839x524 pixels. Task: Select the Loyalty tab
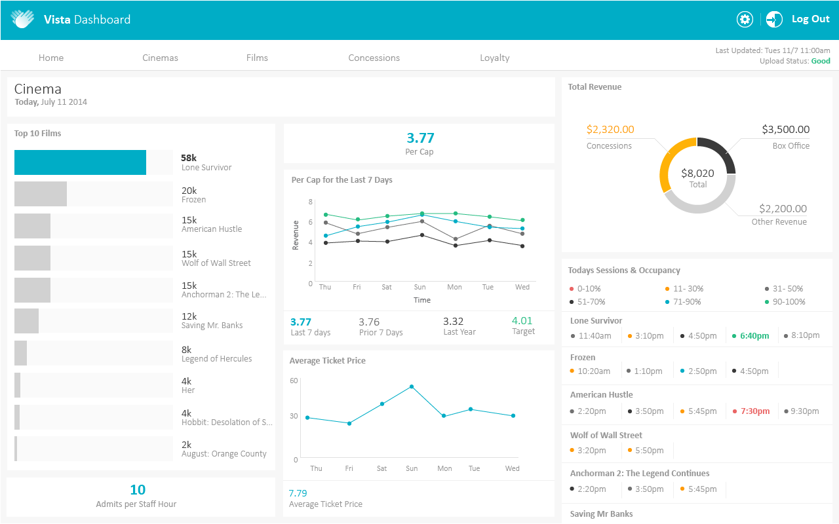(x=494, y=58)
